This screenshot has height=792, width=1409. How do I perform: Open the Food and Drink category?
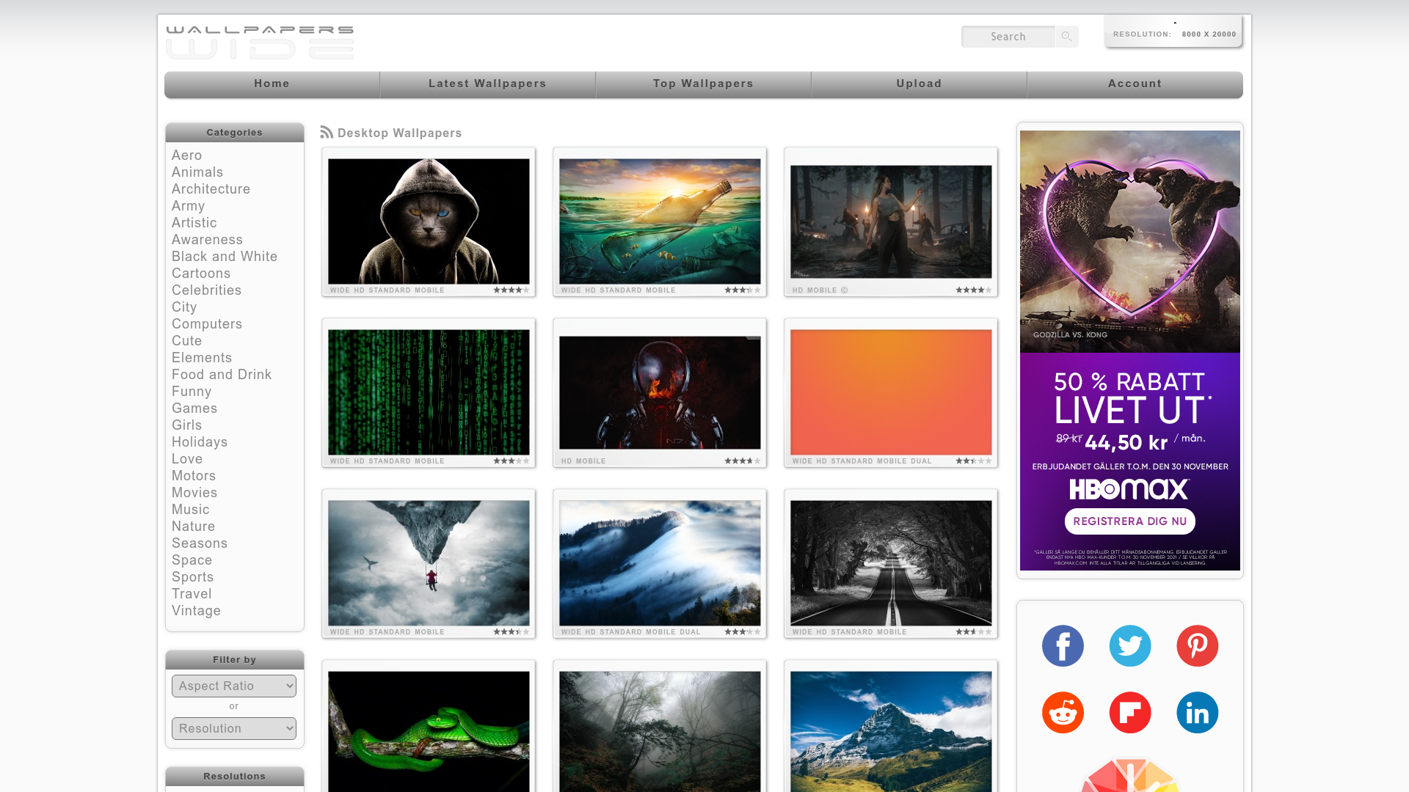[x=222, y=375]
